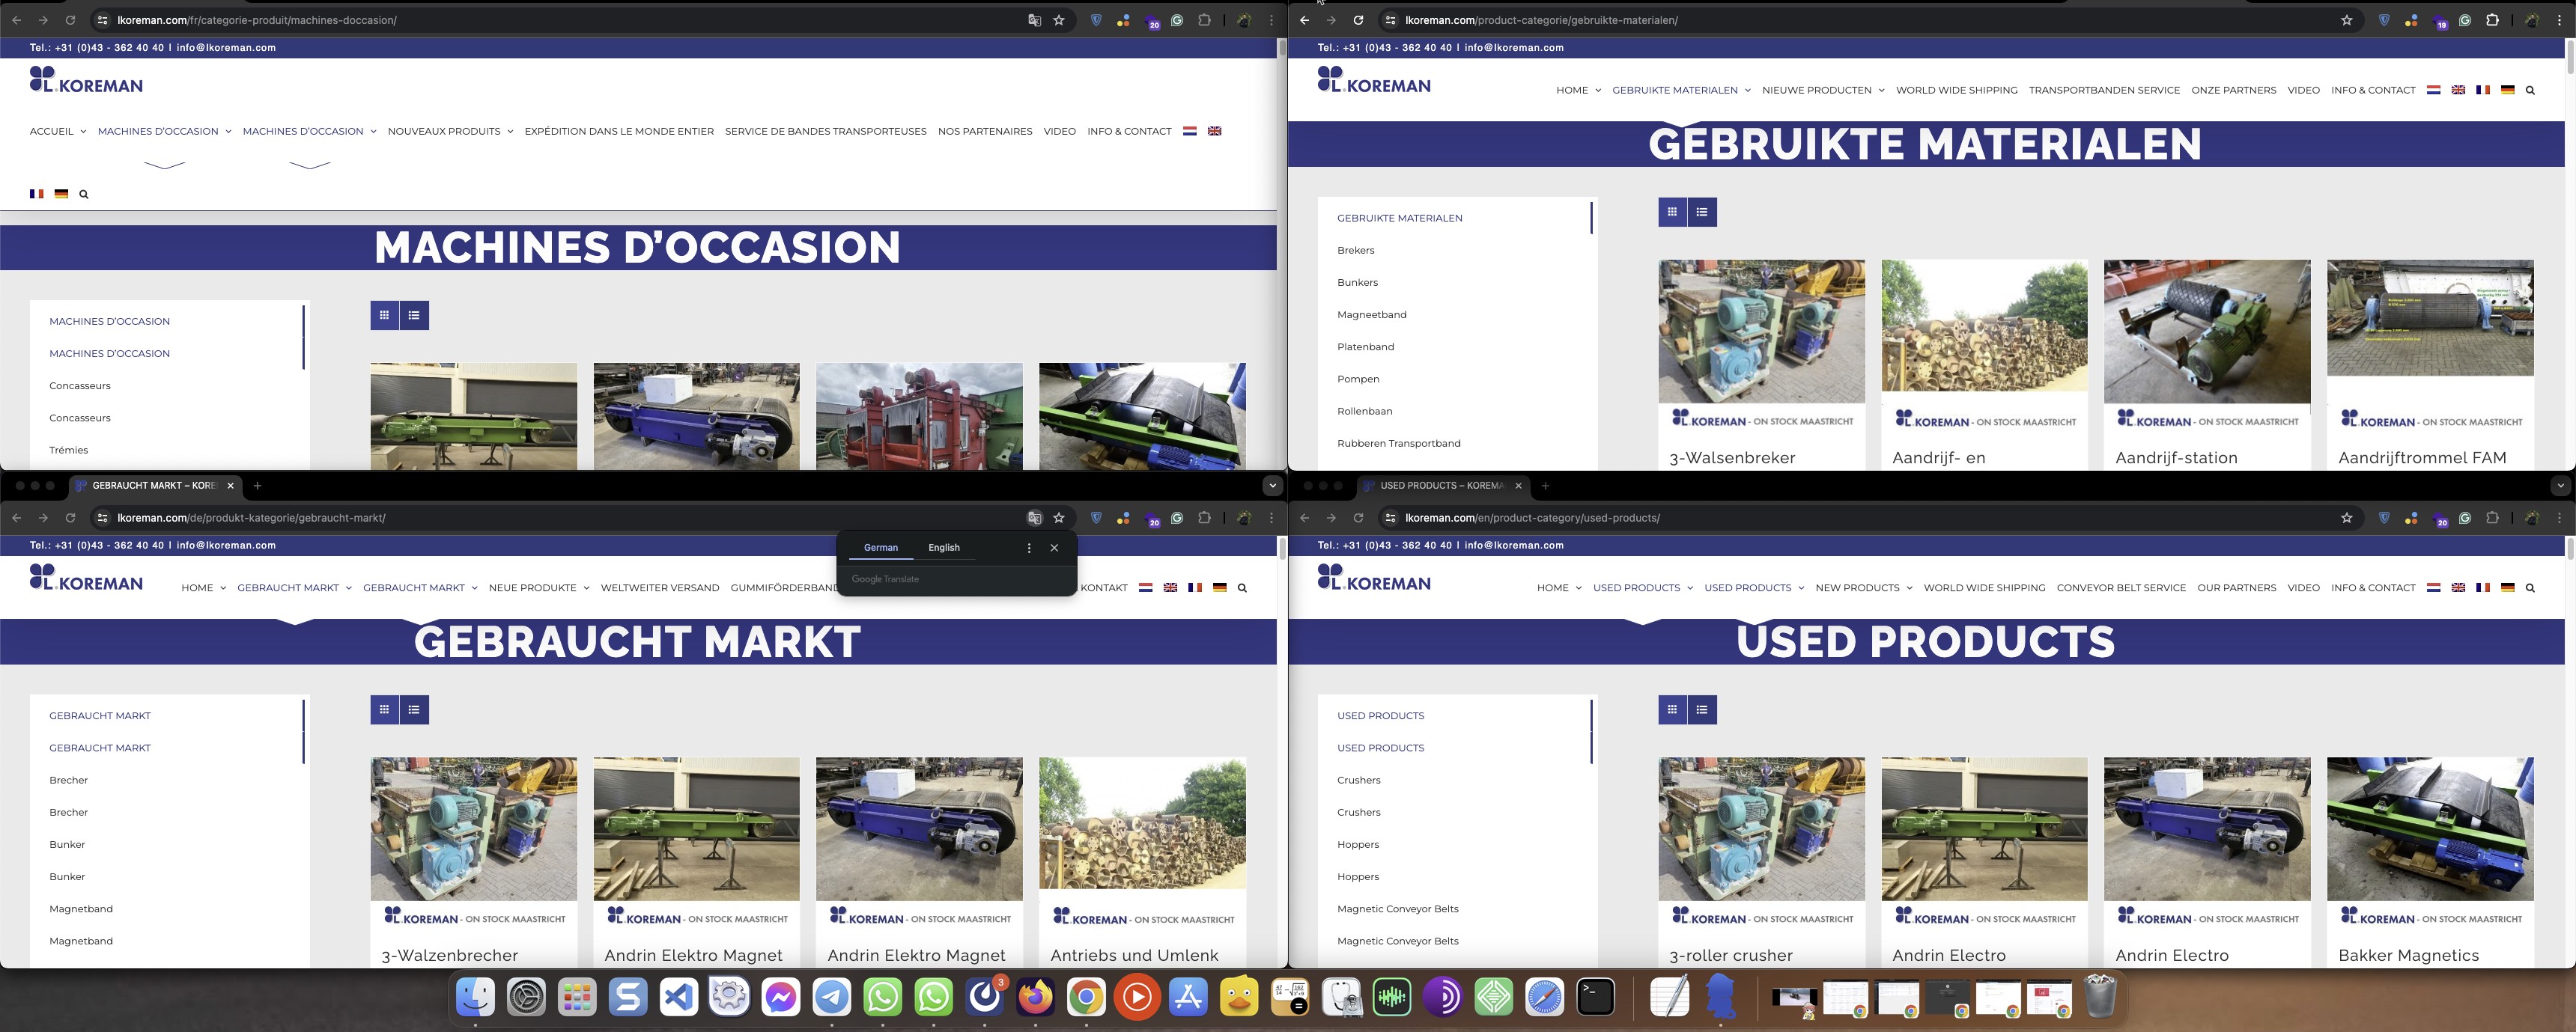Open Magneetband category in Dutch sidebar

click(1371, 315)
